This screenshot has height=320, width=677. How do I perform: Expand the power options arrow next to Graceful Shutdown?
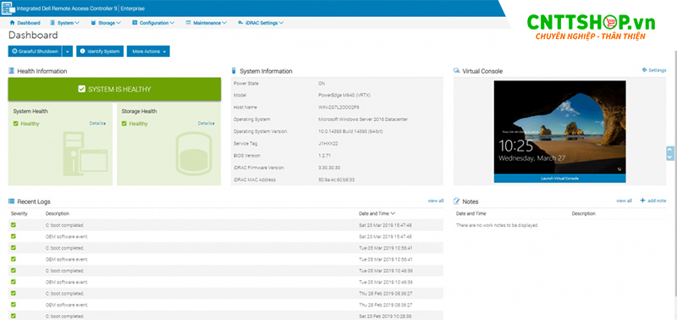[x=68, y=52]
